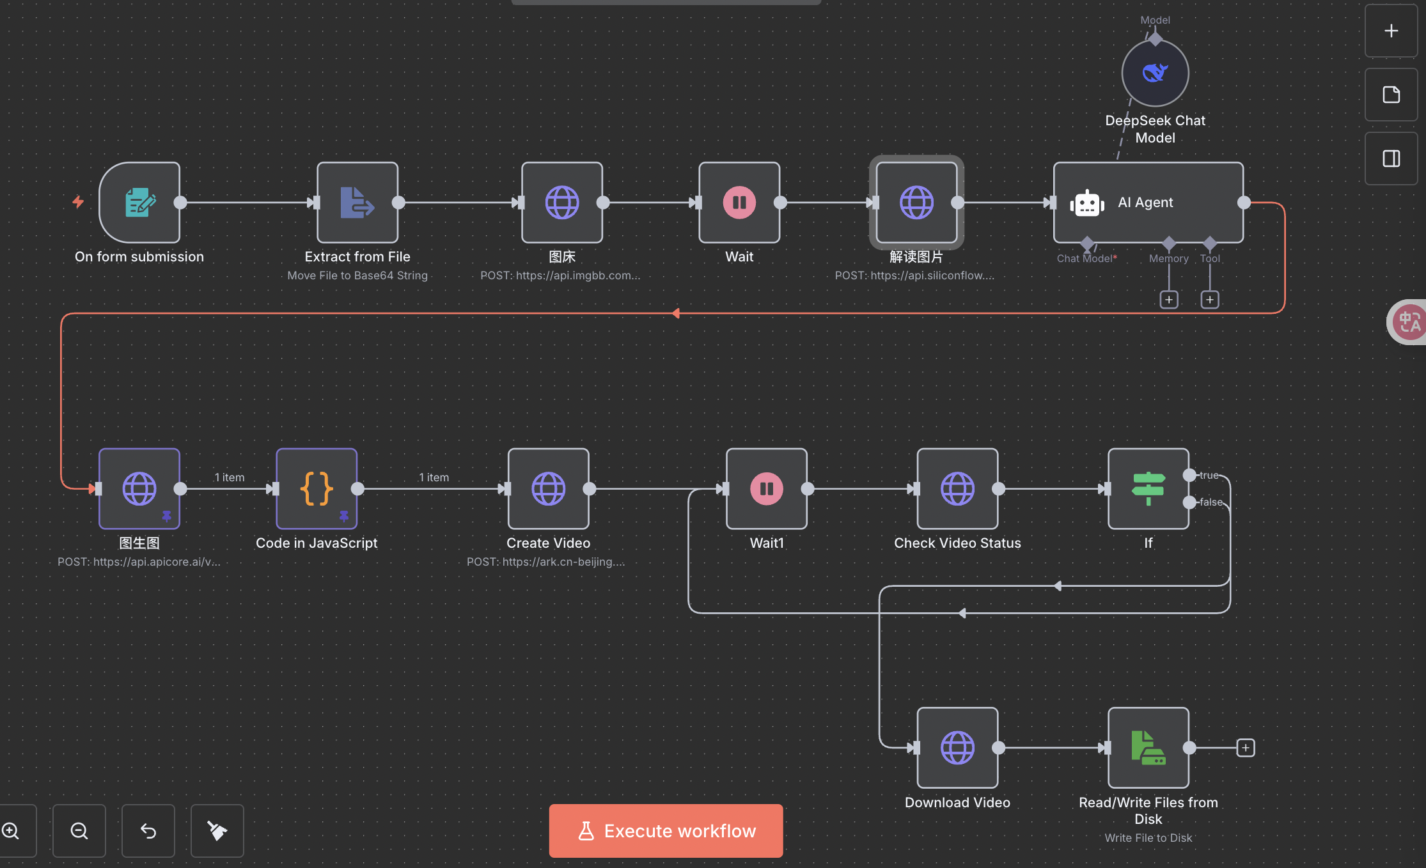Viewport: 1426px width, 868px height.
Task: Select the Create Video HTTP node
Action: pyautogui.click(x=548, y=489)
